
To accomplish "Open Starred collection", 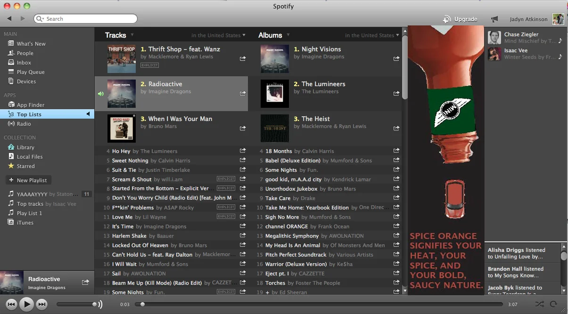I will point(25,166).
